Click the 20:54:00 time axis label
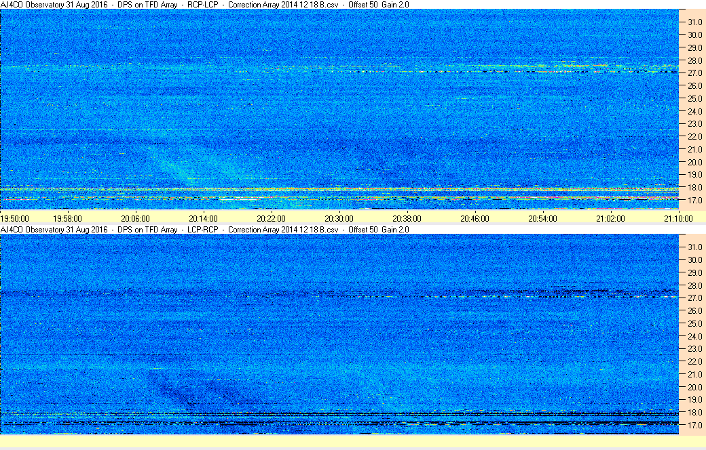 pos(542,219)
